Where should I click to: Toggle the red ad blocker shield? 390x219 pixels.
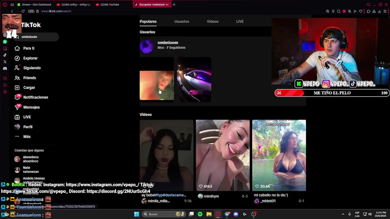[x=344, y=11]
